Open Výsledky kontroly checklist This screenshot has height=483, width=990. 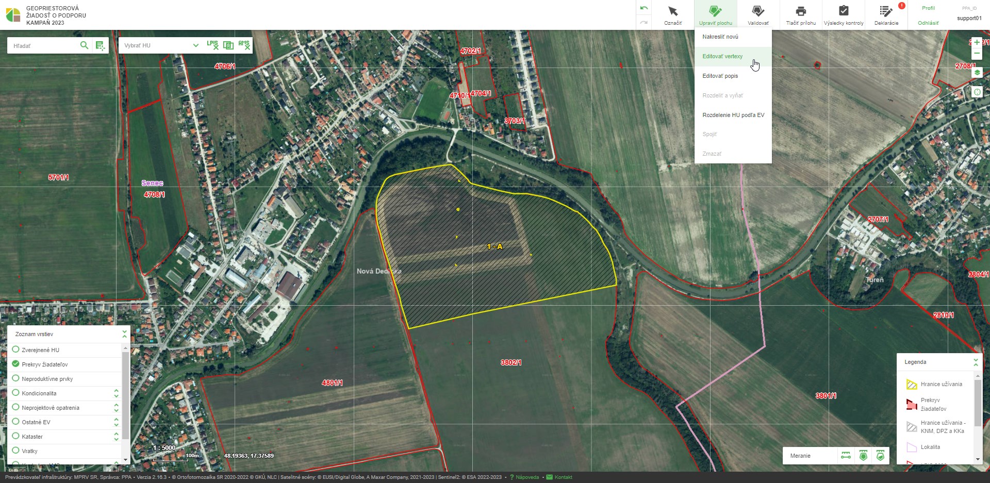tap(843, 14)
